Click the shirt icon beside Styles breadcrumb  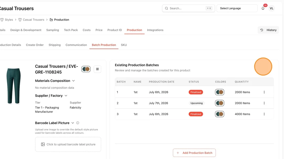pyautogui.click(x=2, y=20)
